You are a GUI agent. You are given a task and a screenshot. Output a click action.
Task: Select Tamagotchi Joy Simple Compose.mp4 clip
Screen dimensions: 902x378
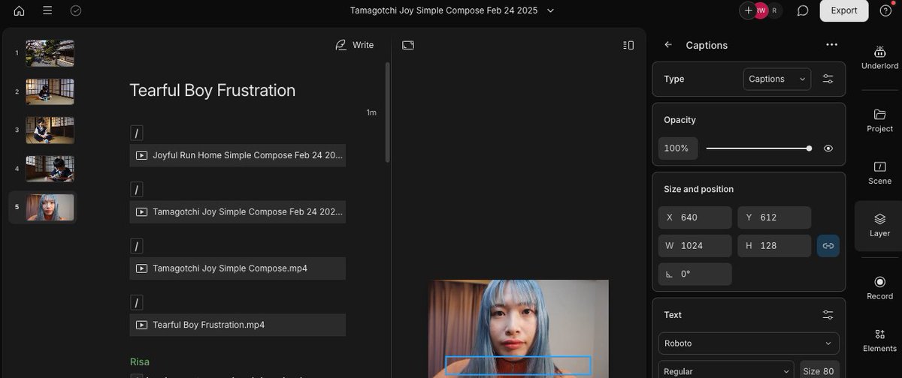(238, 268)
